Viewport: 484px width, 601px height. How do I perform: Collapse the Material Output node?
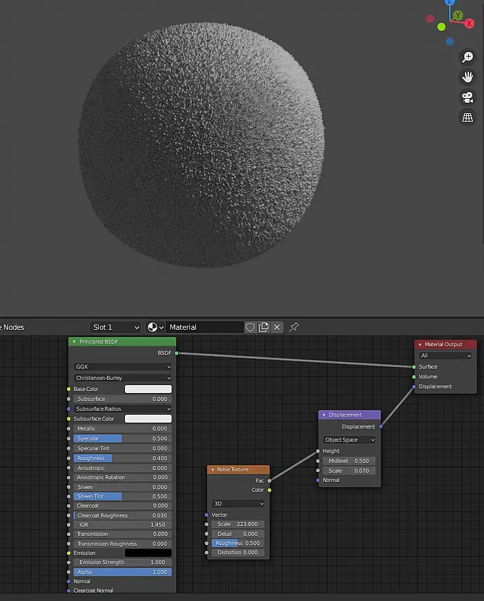[420, 344]
